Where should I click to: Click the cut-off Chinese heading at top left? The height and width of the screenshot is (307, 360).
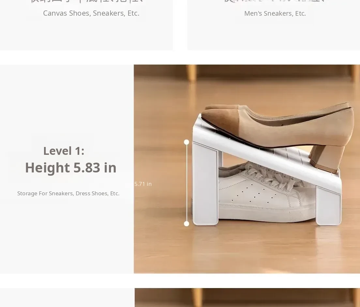(86, 2)
